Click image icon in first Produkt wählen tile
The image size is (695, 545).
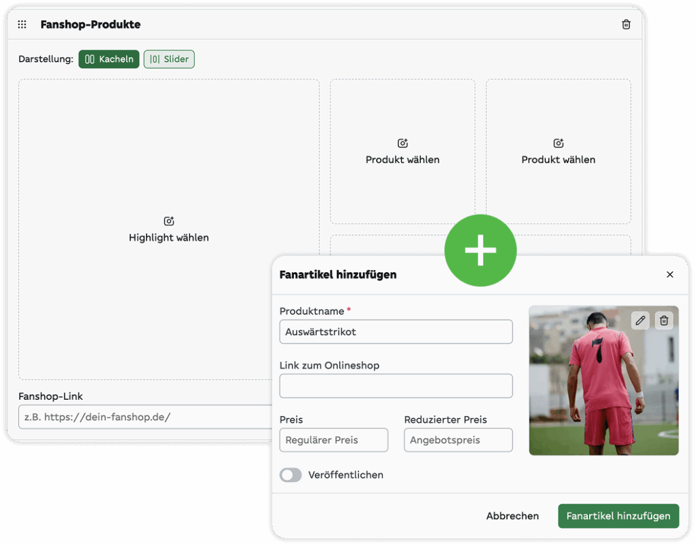[402, 143]
